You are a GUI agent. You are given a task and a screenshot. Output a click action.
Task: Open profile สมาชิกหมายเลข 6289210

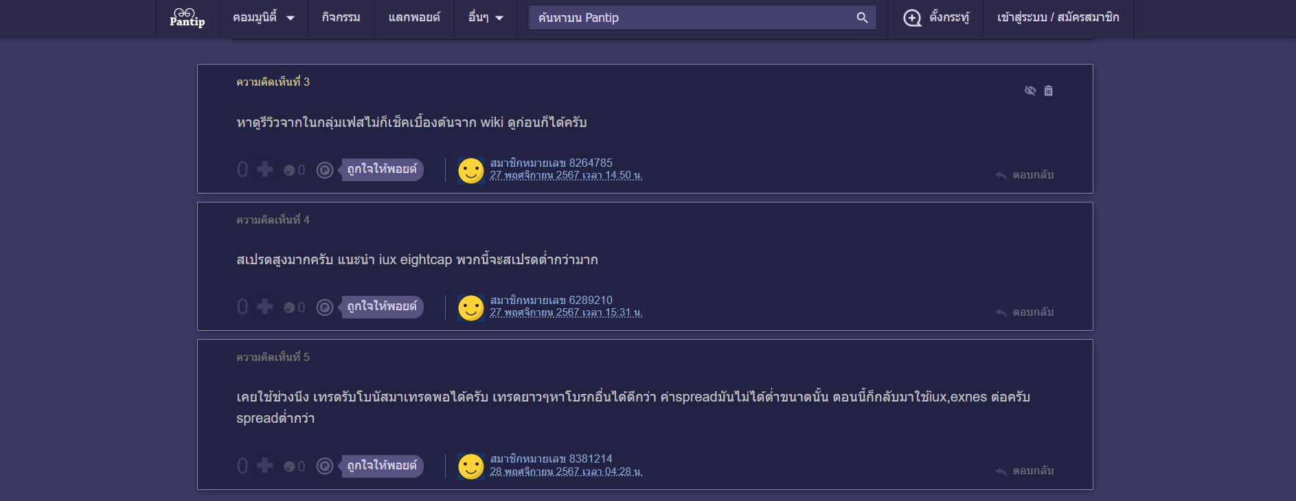click(551, 300)
